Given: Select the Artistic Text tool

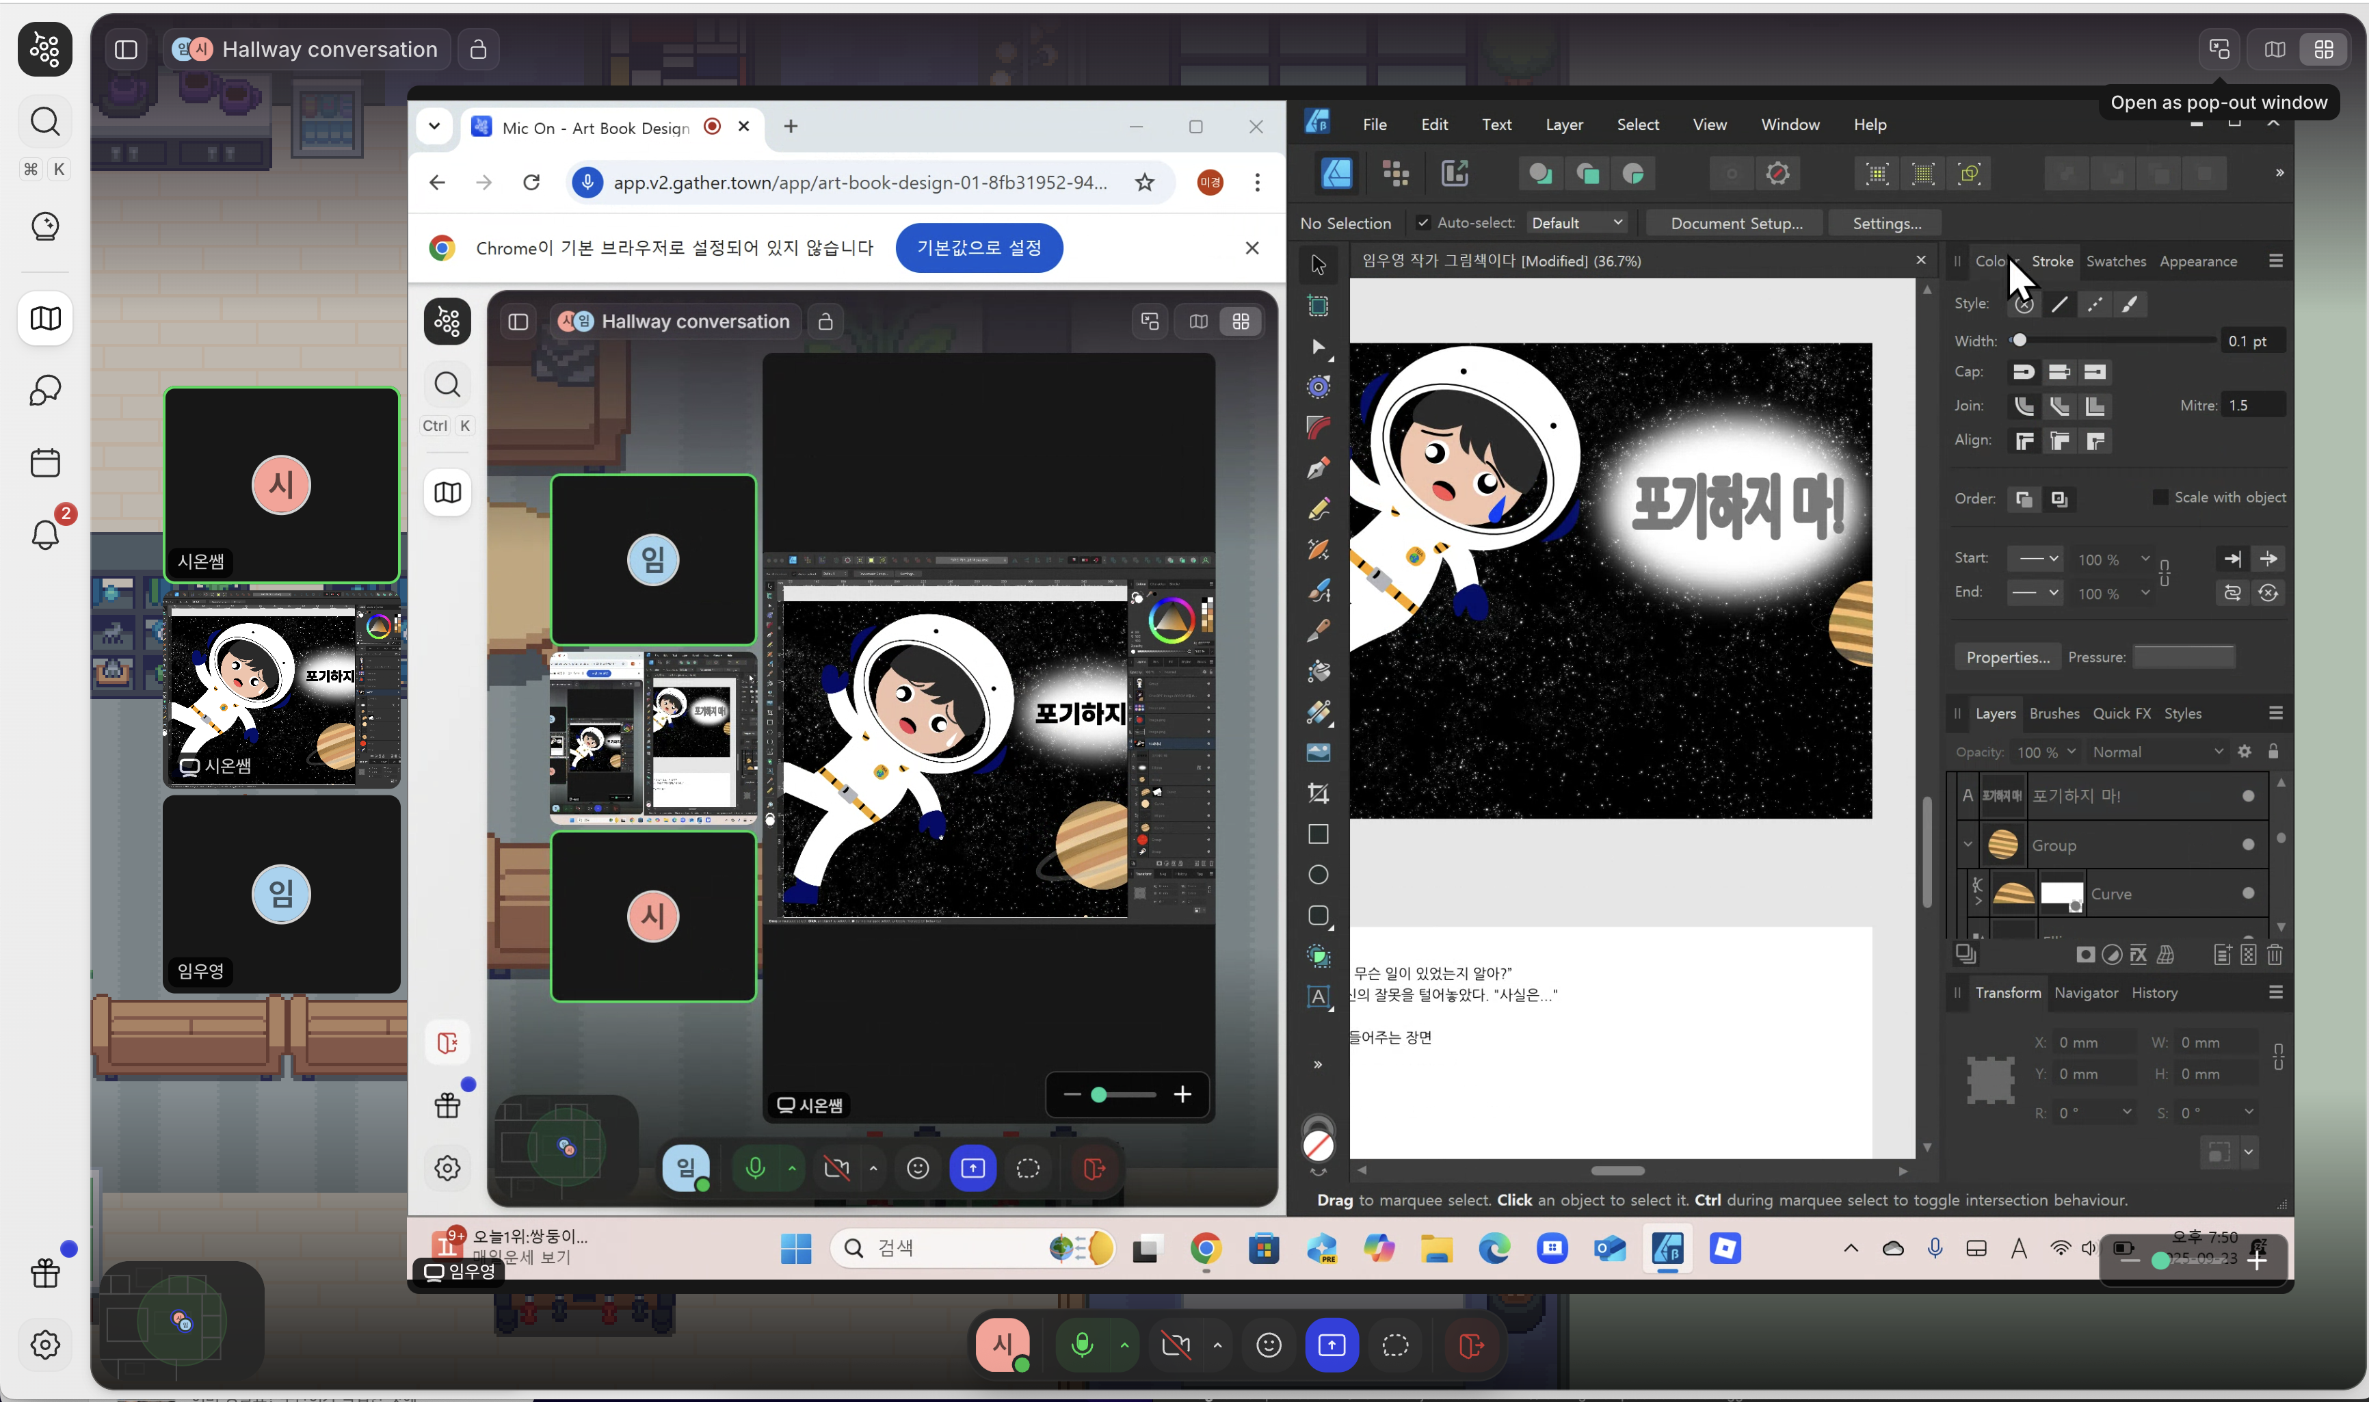Looking at the screenshot, I should (x=1318, y=996).
